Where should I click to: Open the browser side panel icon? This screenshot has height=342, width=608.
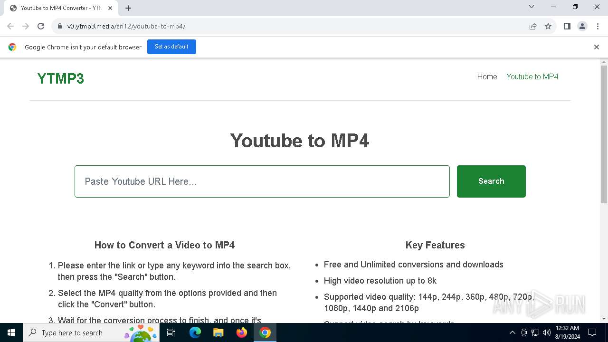[x=567, y=26]
